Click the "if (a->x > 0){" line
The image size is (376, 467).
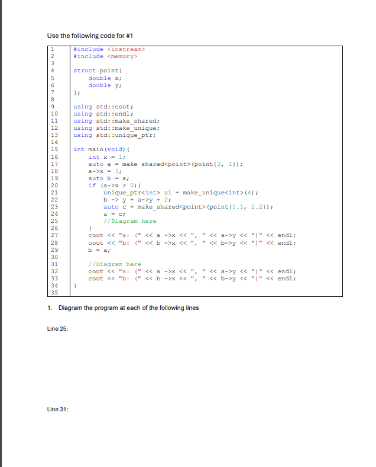[115, 185]
